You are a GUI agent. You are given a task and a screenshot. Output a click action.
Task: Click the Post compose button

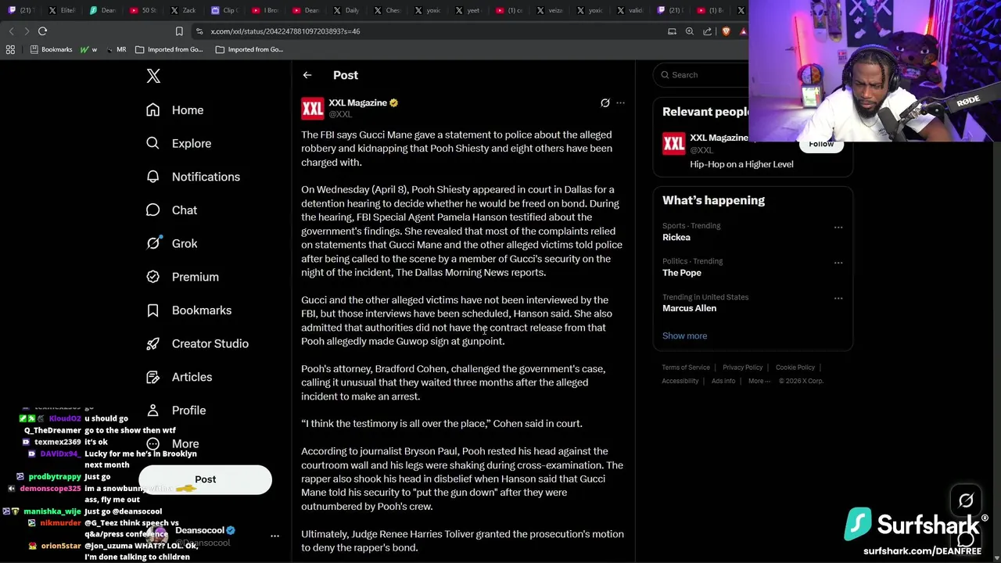[x=205, y=479]
